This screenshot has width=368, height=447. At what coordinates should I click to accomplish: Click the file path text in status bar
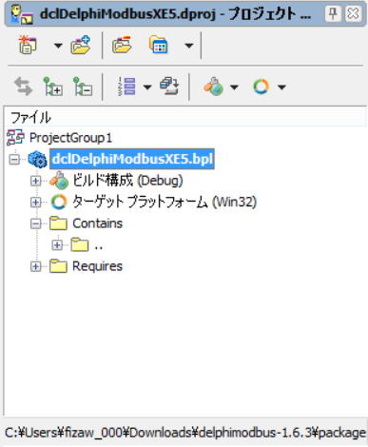tap(185, 433)
